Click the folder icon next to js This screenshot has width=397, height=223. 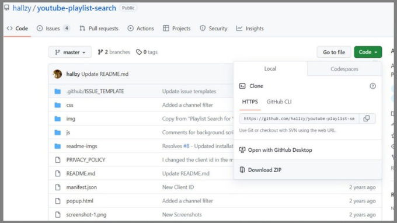58,132
